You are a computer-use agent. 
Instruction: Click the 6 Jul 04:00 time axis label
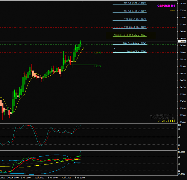53,178
